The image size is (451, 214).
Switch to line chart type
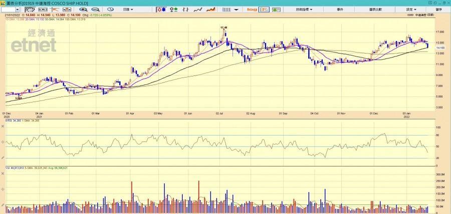[198, 9]
